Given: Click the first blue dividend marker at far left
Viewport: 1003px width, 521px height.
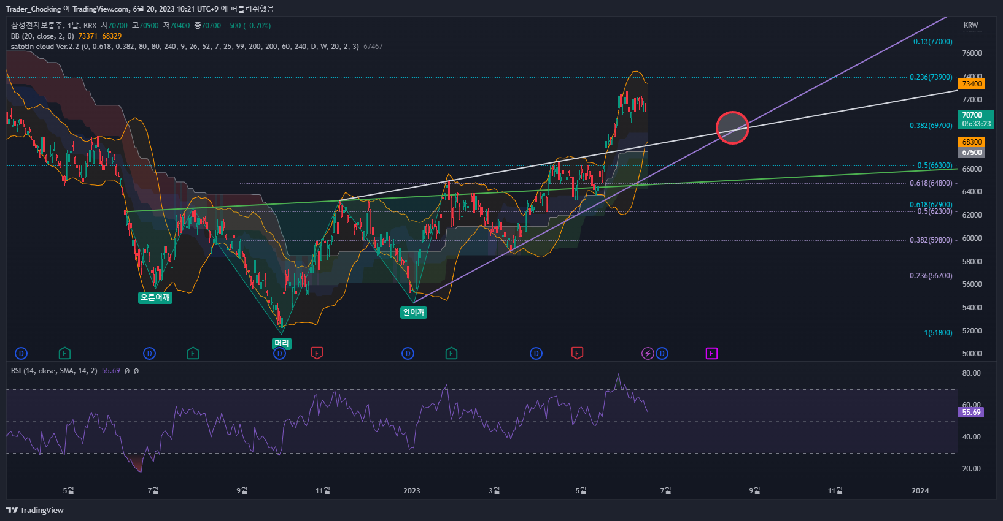Looking at the screenshot, I should pyautogui.click(x=21, y=354).
